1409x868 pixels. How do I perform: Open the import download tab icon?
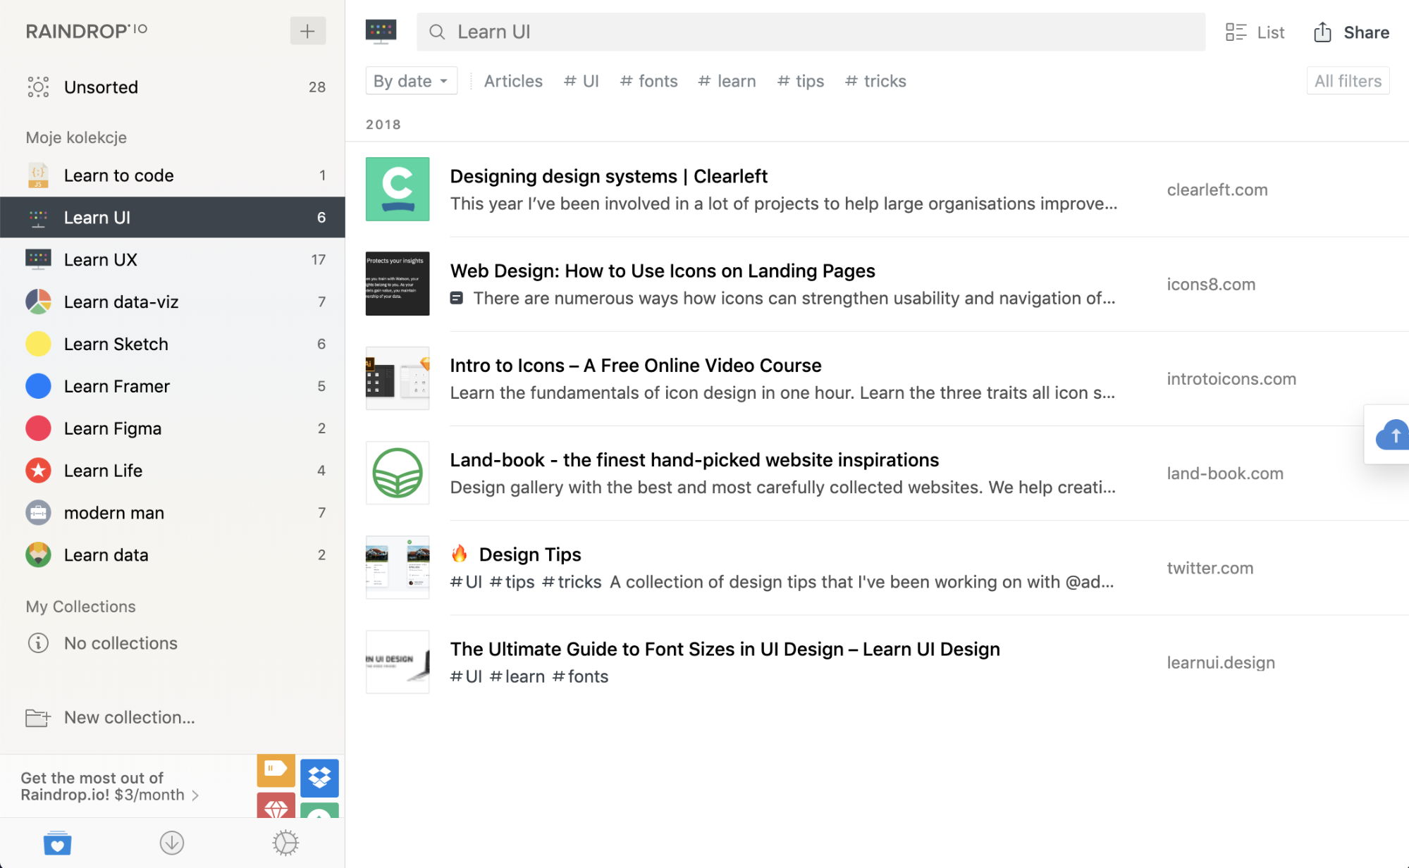[x=171, y=843]
